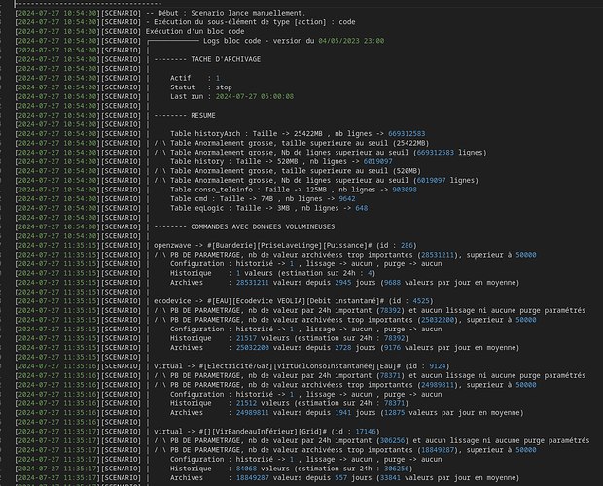
Task: Click the 'RESUME' section heading
Action: [x=203, y=116]
